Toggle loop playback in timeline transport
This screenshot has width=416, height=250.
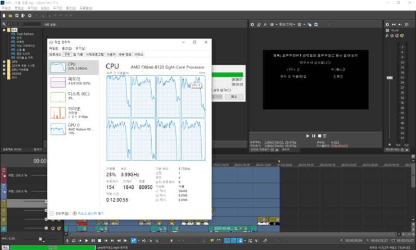74,240
